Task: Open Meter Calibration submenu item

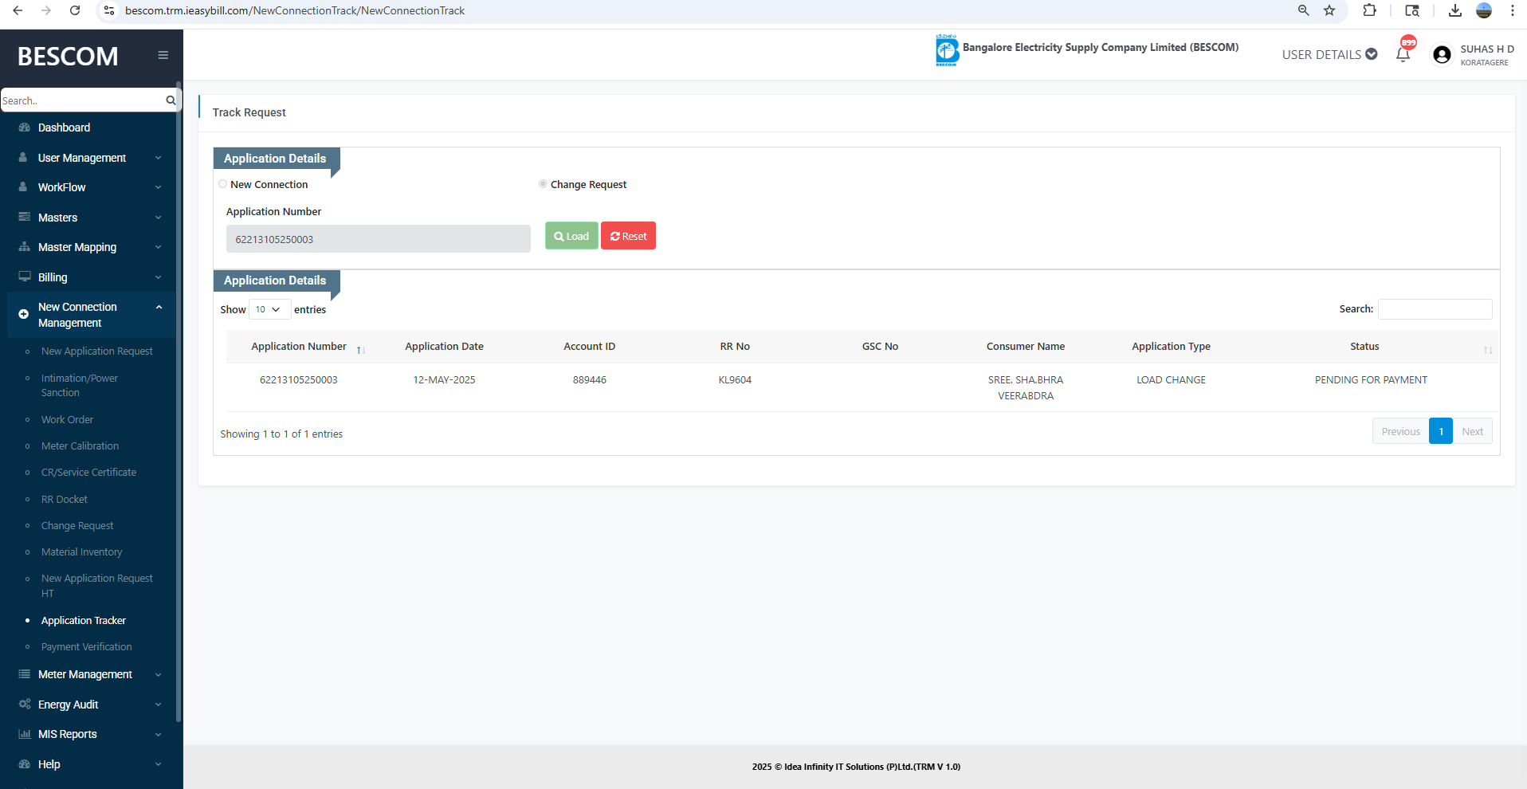Action: point(80,446)
